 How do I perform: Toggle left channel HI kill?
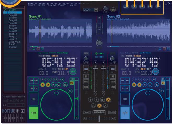click(86, 77)
